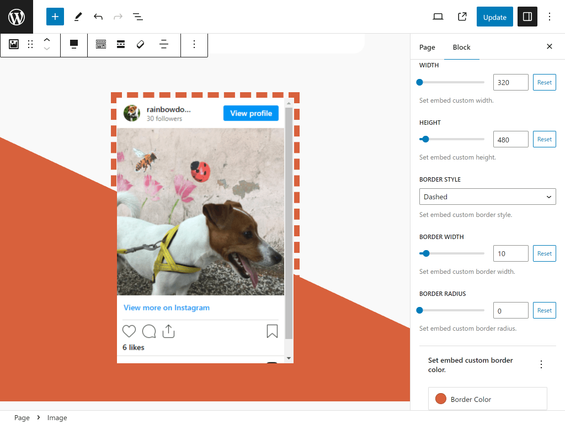Click the tag-shaped toolbar icon
Screen dimensions: 565x424
(x=141, y=44)
